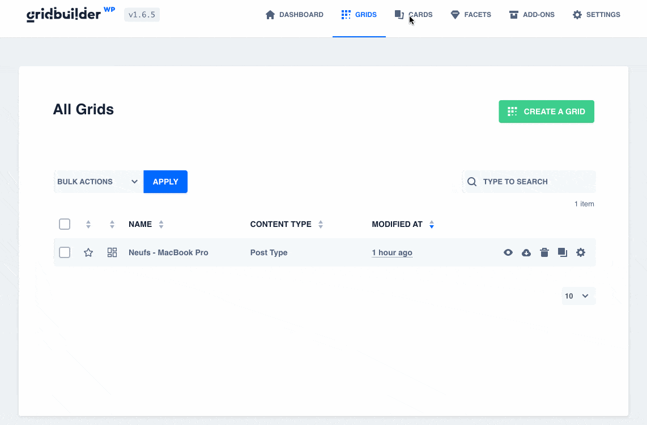This screenshot has width=647, height=425.
Task: Click the gridbuilder WP logo
Action: 71,14
